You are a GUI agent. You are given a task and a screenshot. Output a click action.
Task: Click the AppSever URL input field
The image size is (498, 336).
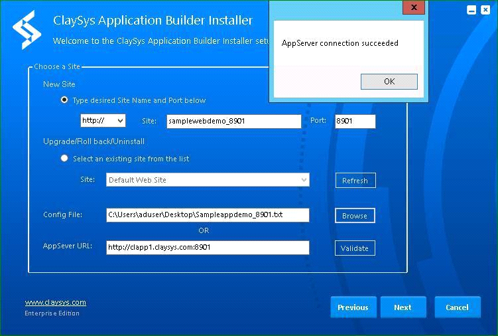pyautogui.click(x=208, y=248)
